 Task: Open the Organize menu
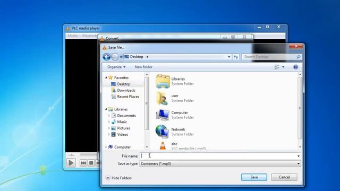coord(116,67)
